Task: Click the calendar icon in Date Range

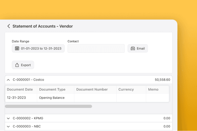Action: point(17,48)
